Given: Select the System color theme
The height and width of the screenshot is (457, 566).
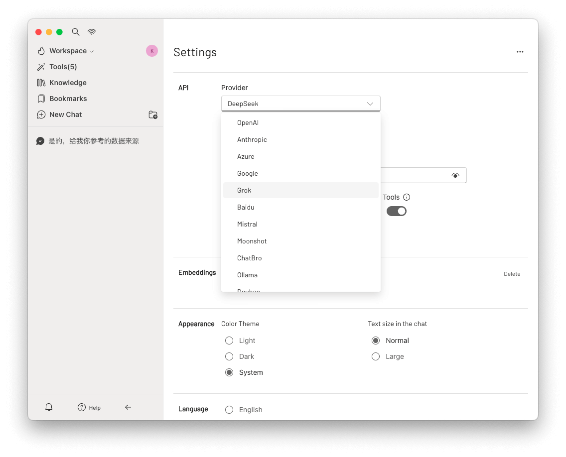Looking at the screenshot, I should (229, 372).
